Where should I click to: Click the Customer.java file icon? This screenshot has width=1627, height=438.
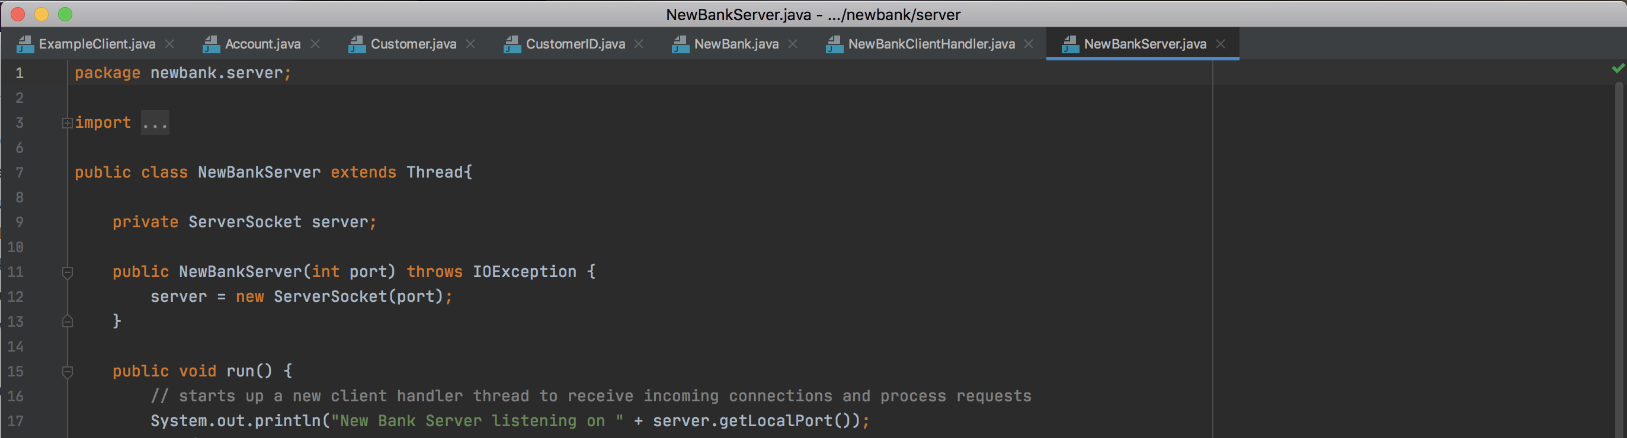(x=357, y=44)
